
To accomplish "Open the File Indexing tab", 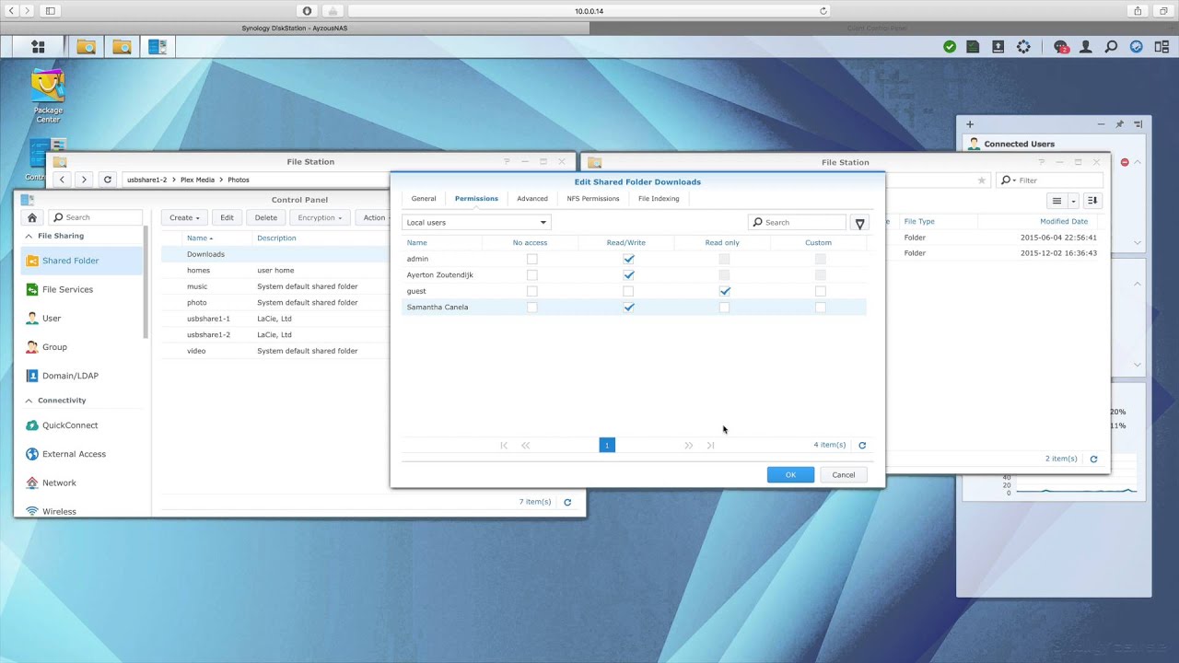I will coord(659,198).
